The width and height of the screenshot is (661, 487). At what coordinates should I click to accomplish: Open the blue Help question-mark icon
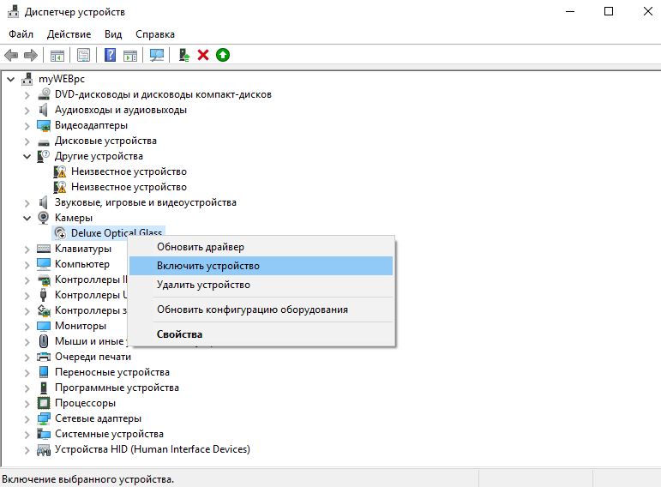(110, 55)
